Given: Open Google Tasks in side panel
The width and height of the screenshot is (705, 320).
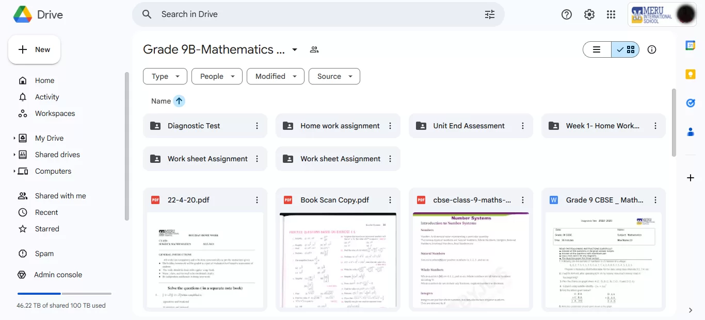Looking at the screenshot, I should coord(691,103).
